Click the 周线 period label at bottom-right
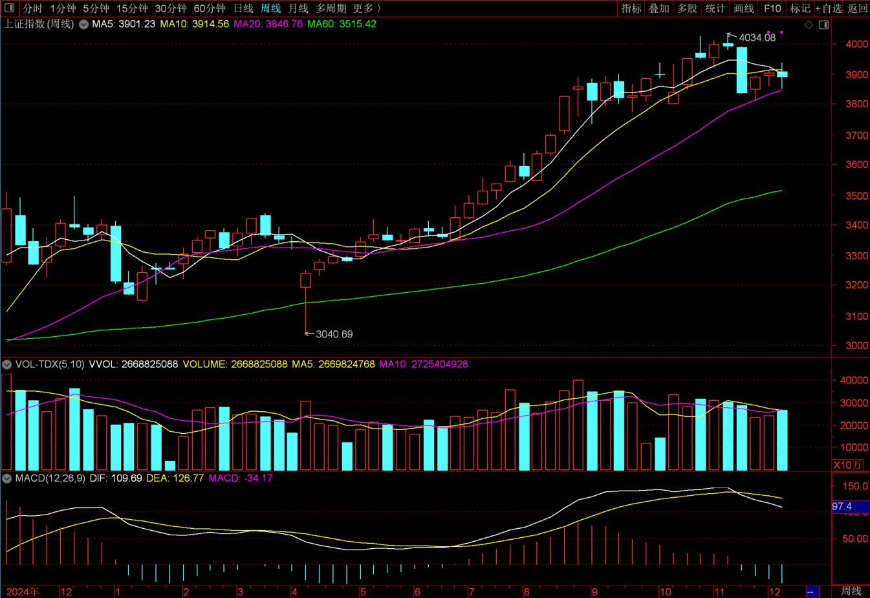The height and width of the screenshot is (598, 870). click(x=851, y=591)
